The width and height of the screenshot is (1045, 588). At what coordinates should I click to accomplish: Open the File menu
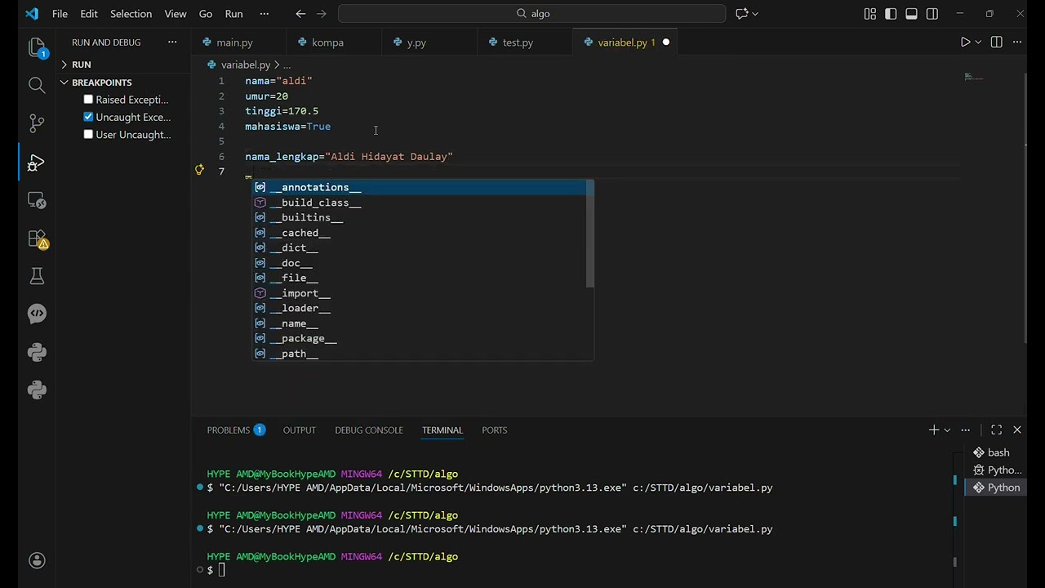[60, 14]
